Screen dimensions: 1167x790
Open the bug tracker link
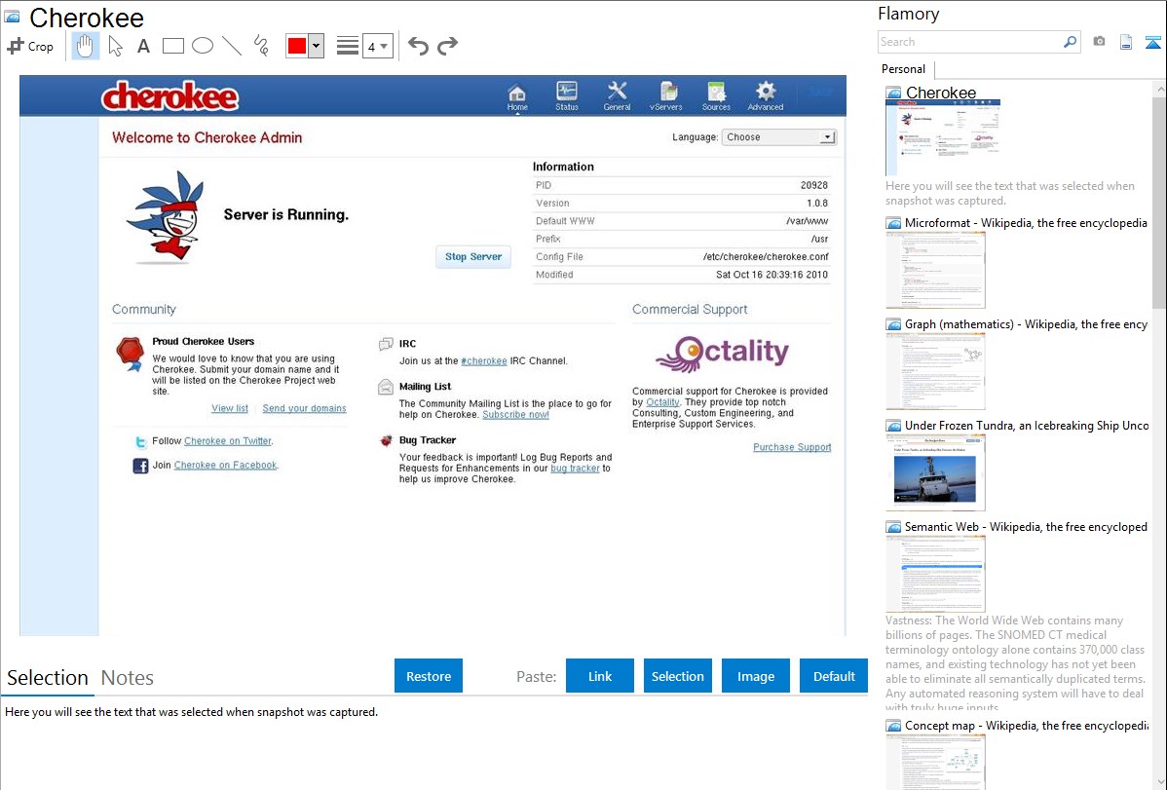tap(575, 469)
